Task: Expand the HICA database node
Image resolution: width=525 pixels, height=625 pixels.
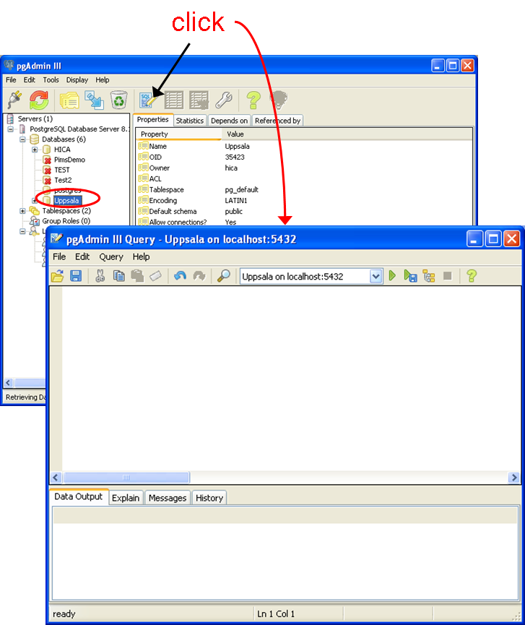Action: (35, 150)
